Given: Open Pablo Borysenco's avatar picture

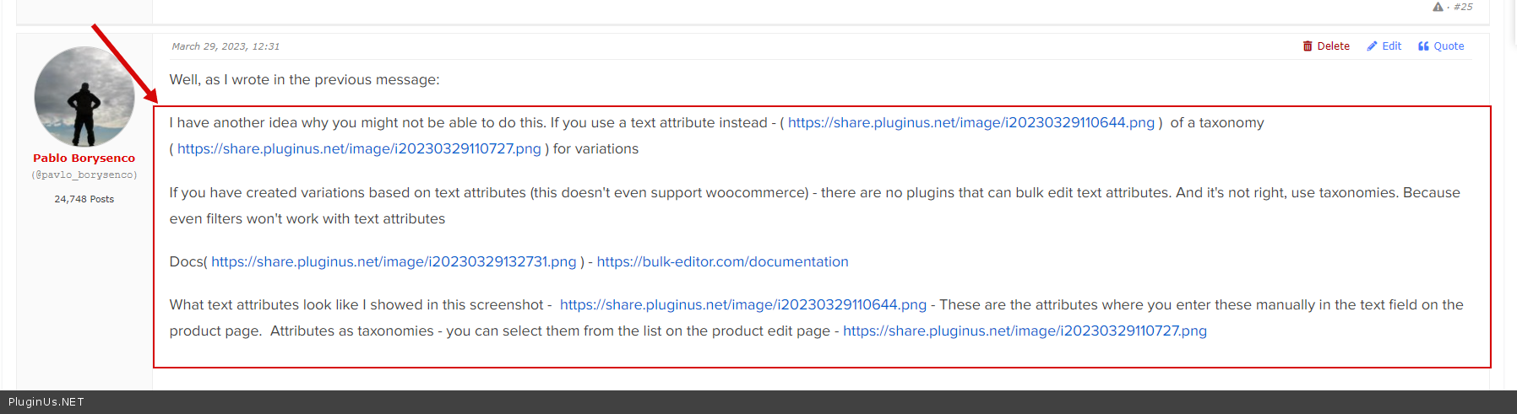Looking at the screenshot, I should [x=84, y=96].
